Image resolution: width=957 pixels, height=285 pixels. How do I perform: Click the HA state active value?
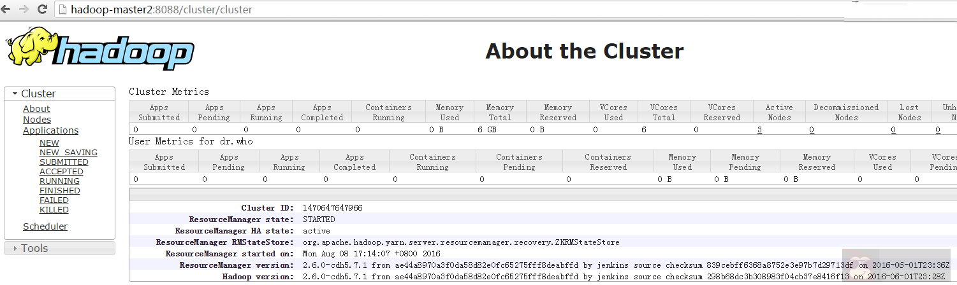click(x=317, y=231)
